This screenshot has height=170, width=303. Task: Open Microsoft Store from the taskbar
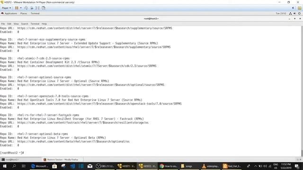tap(54, 166)
